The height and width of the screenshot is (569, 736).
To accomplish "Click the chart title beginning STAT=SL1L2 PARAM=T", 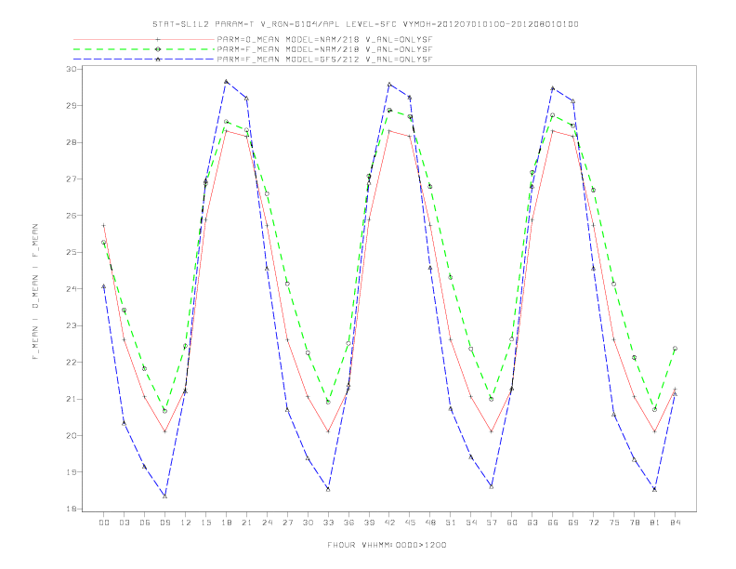I will 365,24.
